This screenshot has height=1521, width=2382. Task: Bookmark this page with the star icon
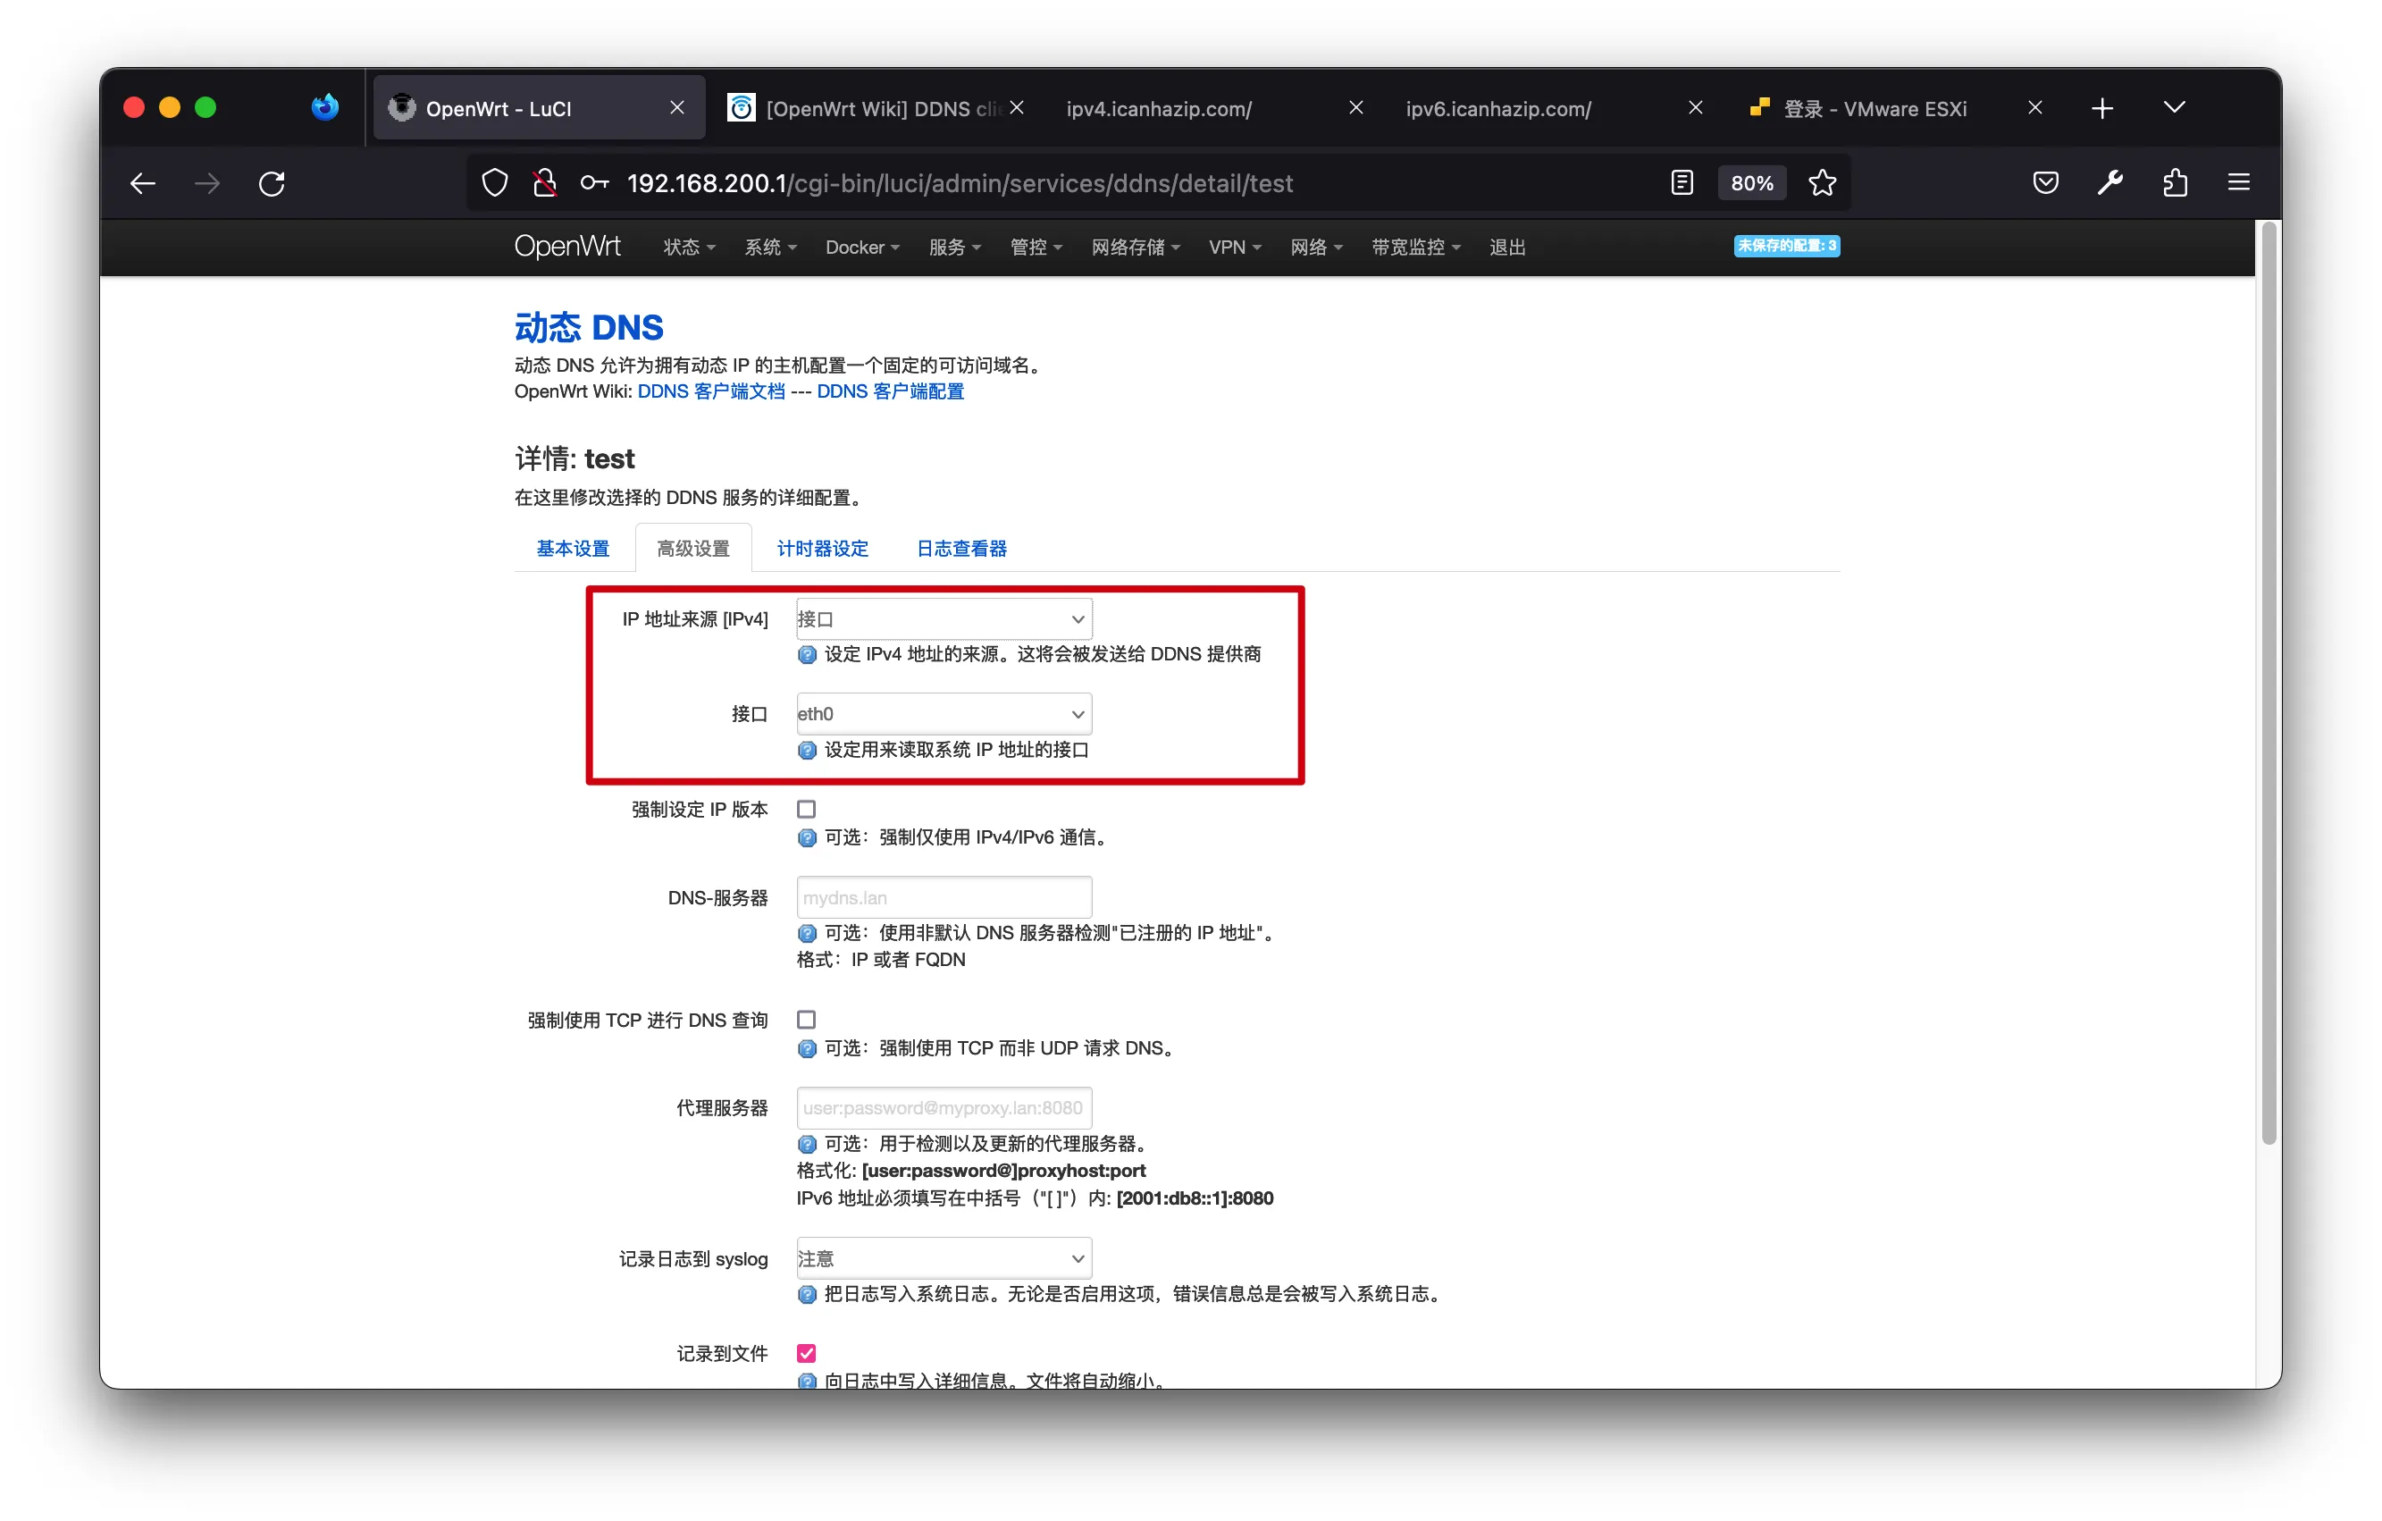click(x=1822, y=183)
